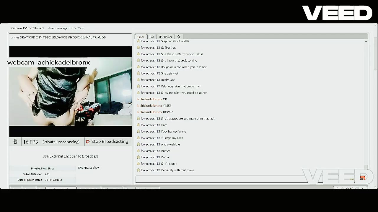The image size is (378, 212).
Task: Click the star icon on the last chat message
Action: [x=138, y=170]
